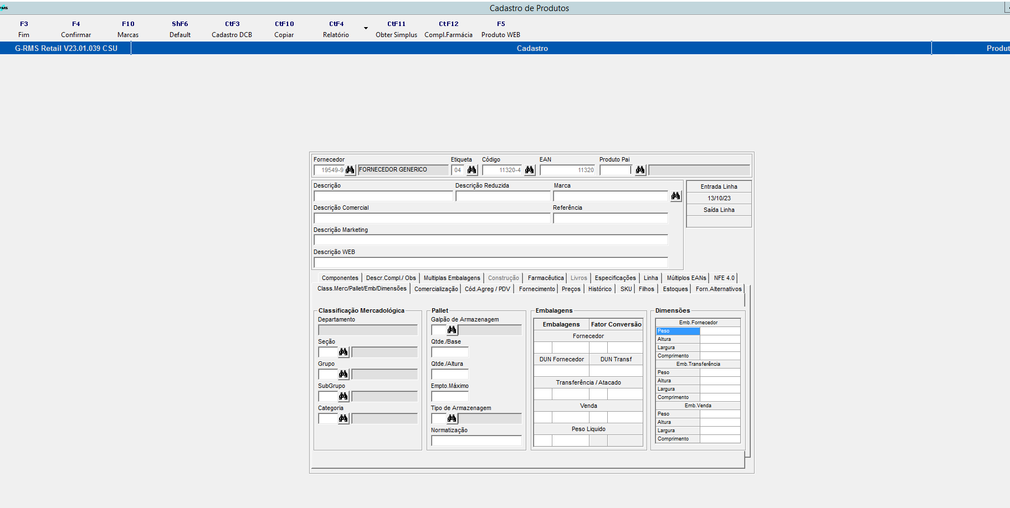Open the Fornecedor lookup binoculars
Screen dimensions: 1010x508
coord(350,170)
